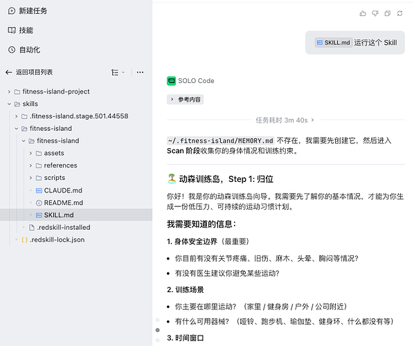Click the dark active message navigation dot
This screenshot has width=414, height=346.
(158, 330)
